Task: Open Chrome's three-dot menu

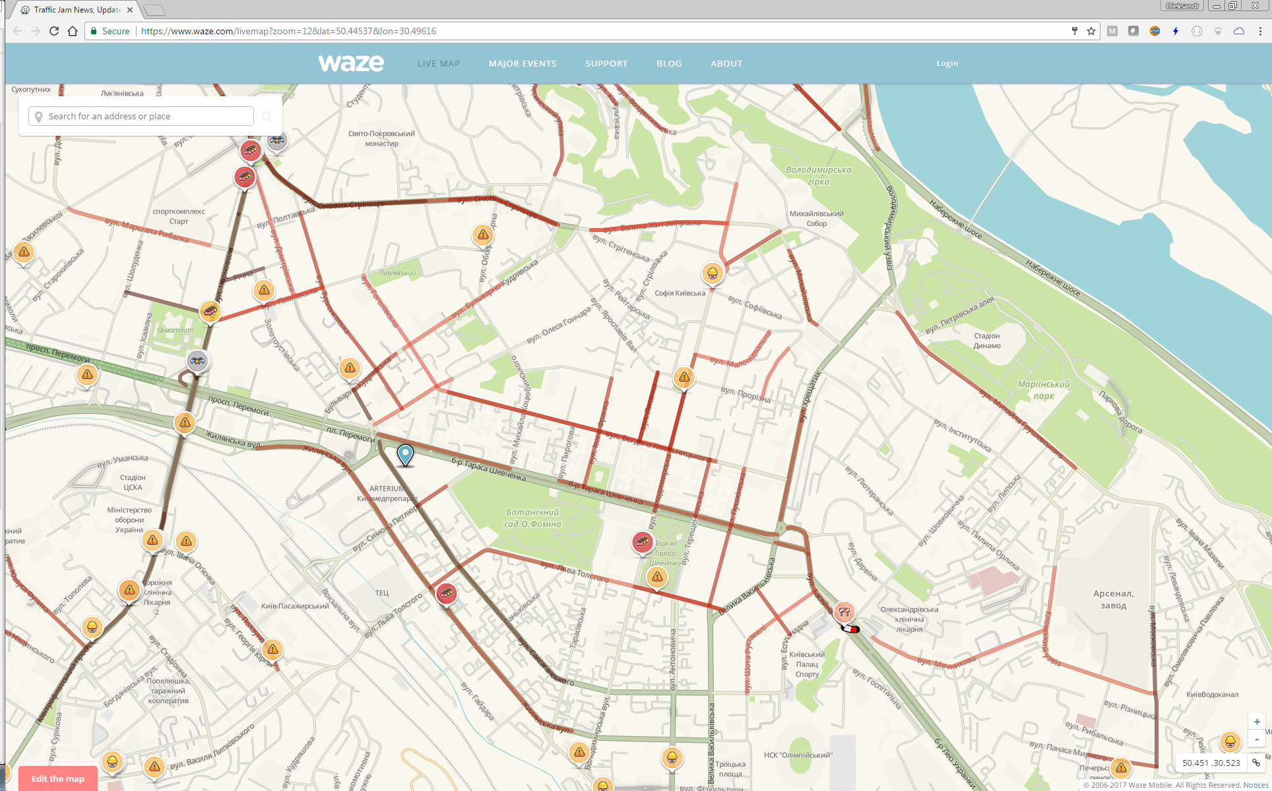Action: click(1261, 31)
